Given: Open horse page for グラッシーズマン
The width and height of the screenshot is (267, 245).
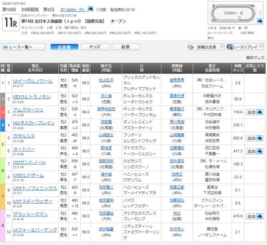Looking at the screenshot, I should (x=31, y=214).
